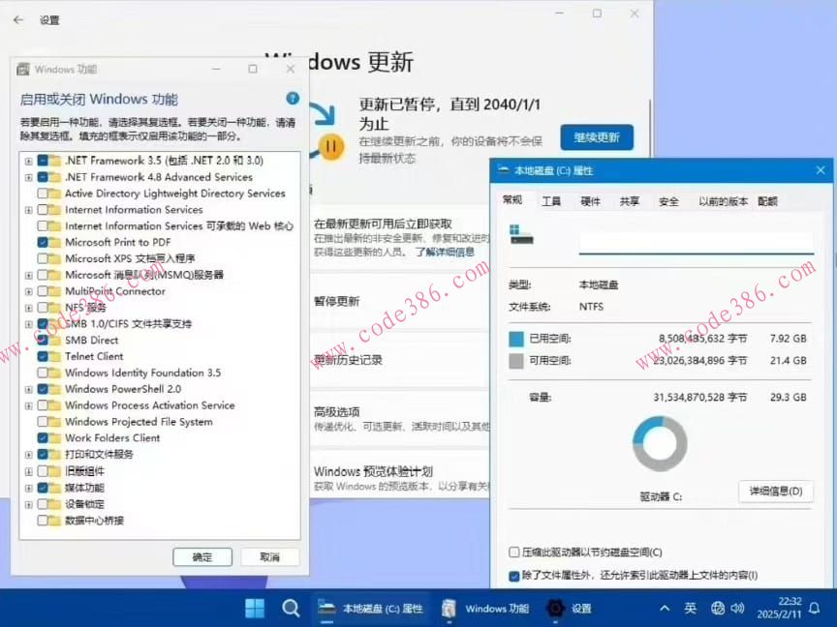Open the 共享 tab
This screenshot has height=627, width=837.
[x=630, y=201]
